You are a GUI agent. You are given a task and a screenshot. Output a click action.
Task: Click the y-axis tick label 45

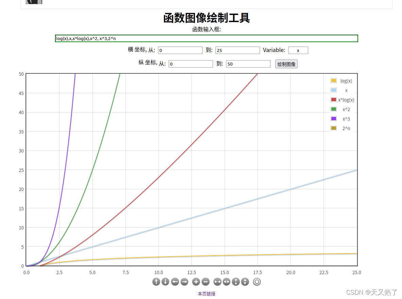(21, 93)
